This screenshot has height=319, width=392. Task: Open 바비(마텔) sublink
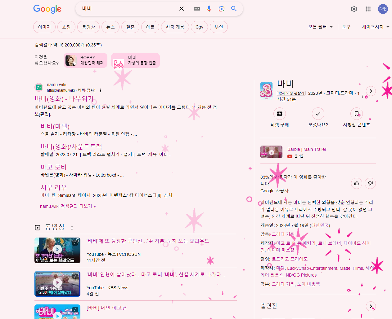click(x=55, y=126)
